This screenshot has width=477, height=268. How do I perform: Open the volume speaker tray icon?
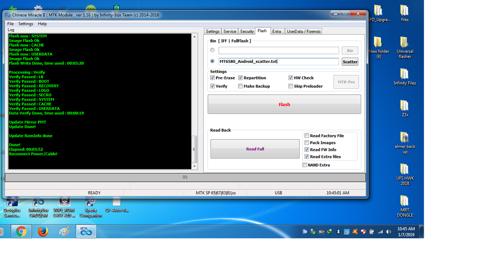pyautogui.click(x=389, y=232)
